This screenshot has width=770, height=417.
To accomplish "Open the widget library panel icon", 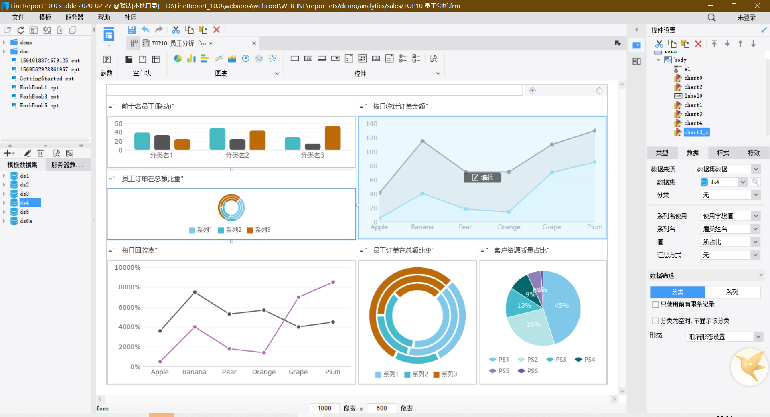I will 636,61.
